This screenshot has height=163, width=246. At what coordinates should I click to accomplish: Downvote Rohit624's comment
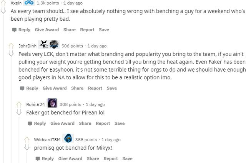[x=19, y=112]
